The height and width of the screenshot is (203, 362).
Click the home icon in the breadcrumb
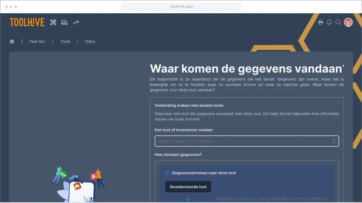12,41
